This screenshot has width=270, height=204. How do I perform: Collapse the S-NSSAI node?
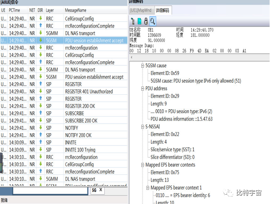coord(143,127)
